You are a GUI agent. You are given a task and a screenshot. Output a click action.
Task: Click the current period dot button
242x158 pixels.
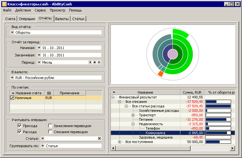pos(95,62)
